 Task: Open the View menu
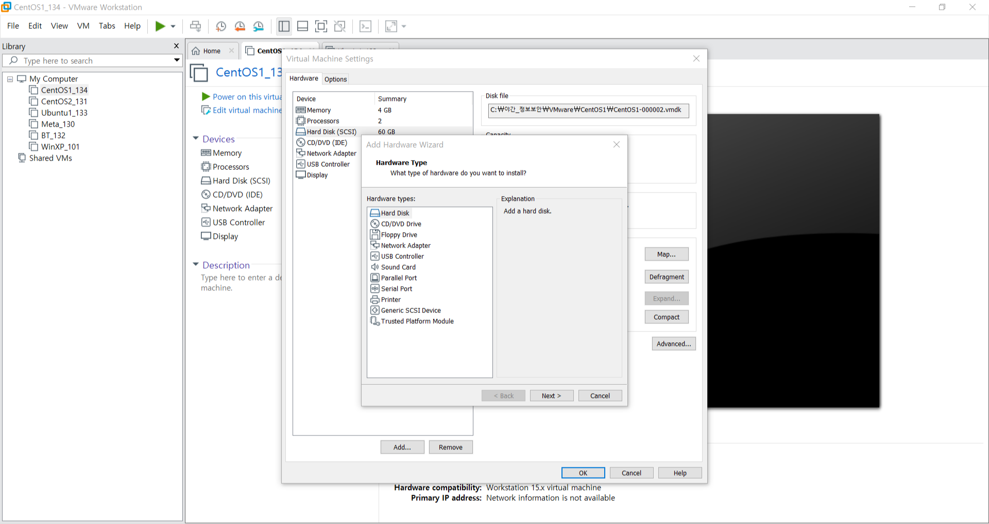[59, 26]
